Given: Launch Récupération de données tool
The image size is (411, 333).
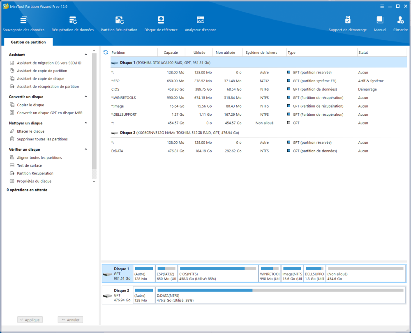Looking at the screenshot, I should point(72,24).
